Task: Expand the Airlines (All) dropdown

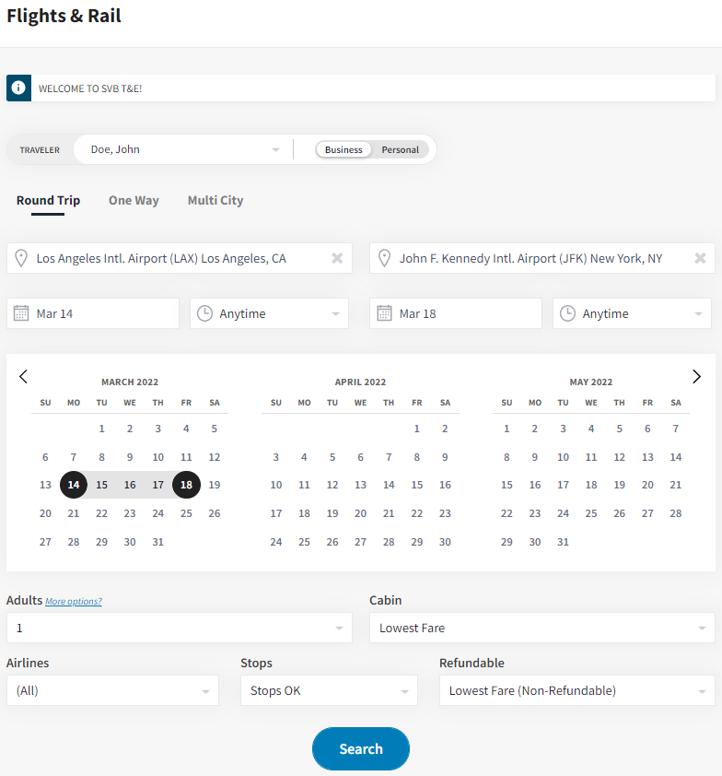Action: point(112,690)
